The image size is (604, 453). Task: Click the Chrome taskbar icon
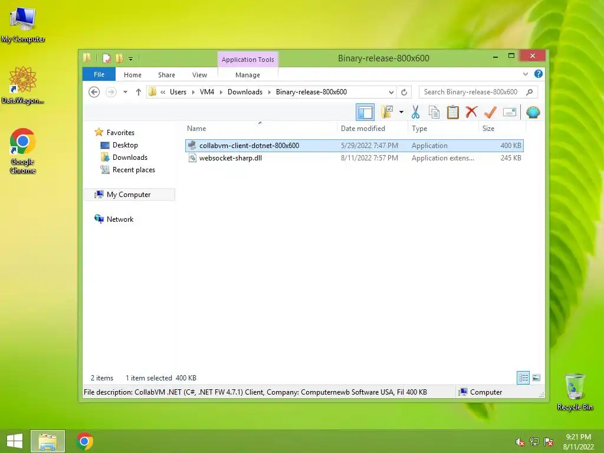[84, 441]
